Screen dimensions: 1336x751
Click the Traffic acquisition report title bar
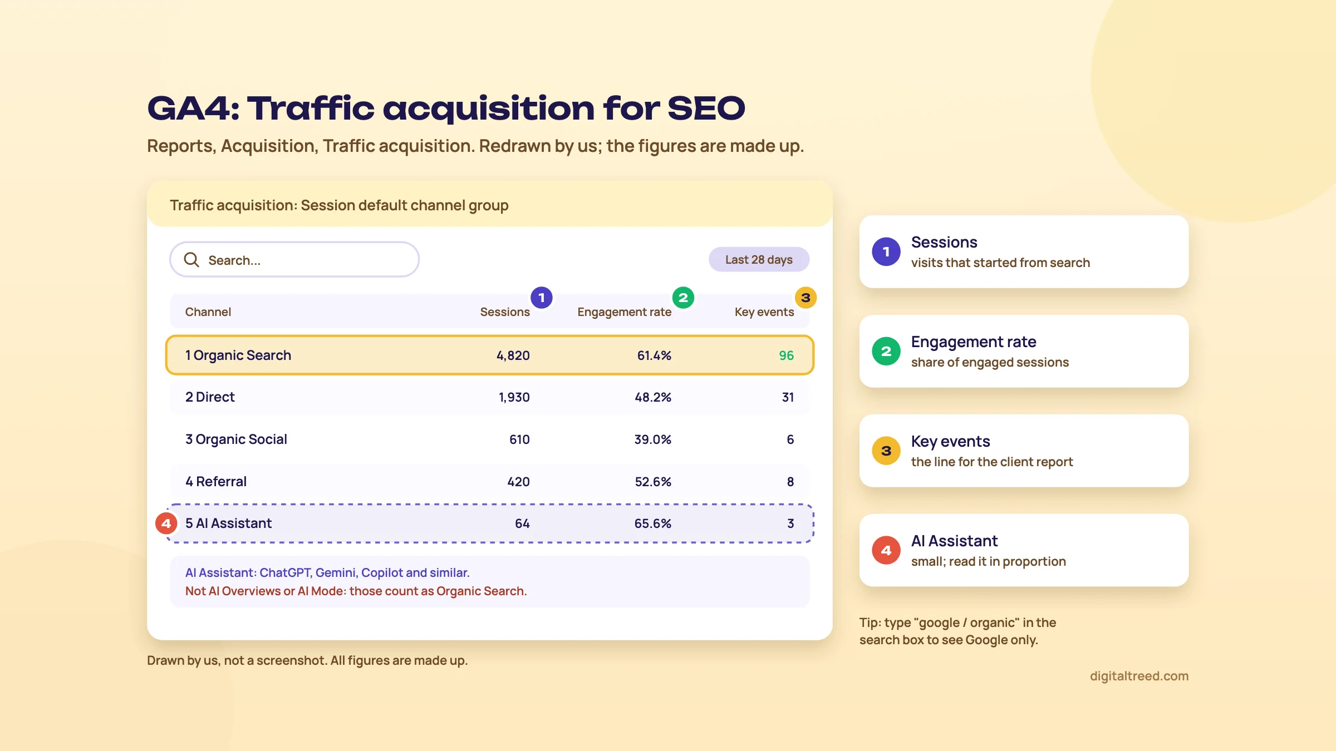click(x=490, y=204)
